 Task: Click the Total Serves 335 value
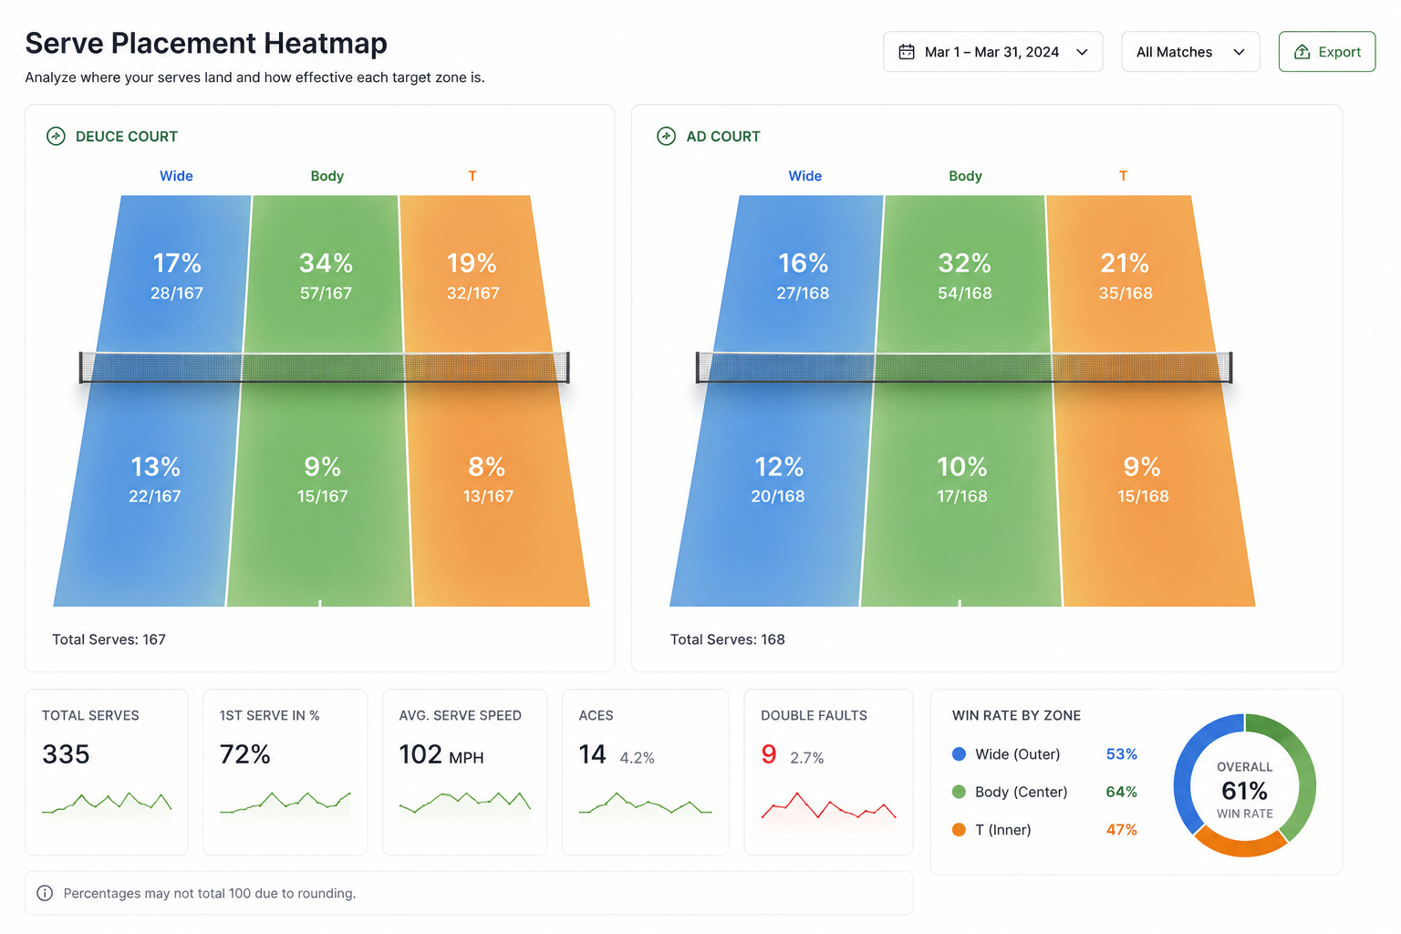coord(66,754)
